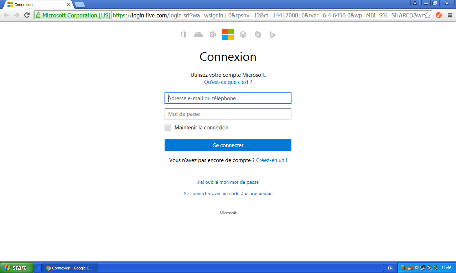The height and width of the screenshot is (273, 456).
Task: Click the Microsoft footer text
Action: [228, 213]
